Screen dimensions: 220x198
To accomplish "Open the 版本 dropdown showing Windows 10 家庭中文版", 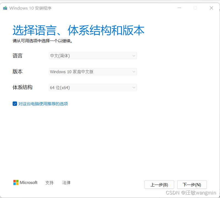I will [93, 72].
